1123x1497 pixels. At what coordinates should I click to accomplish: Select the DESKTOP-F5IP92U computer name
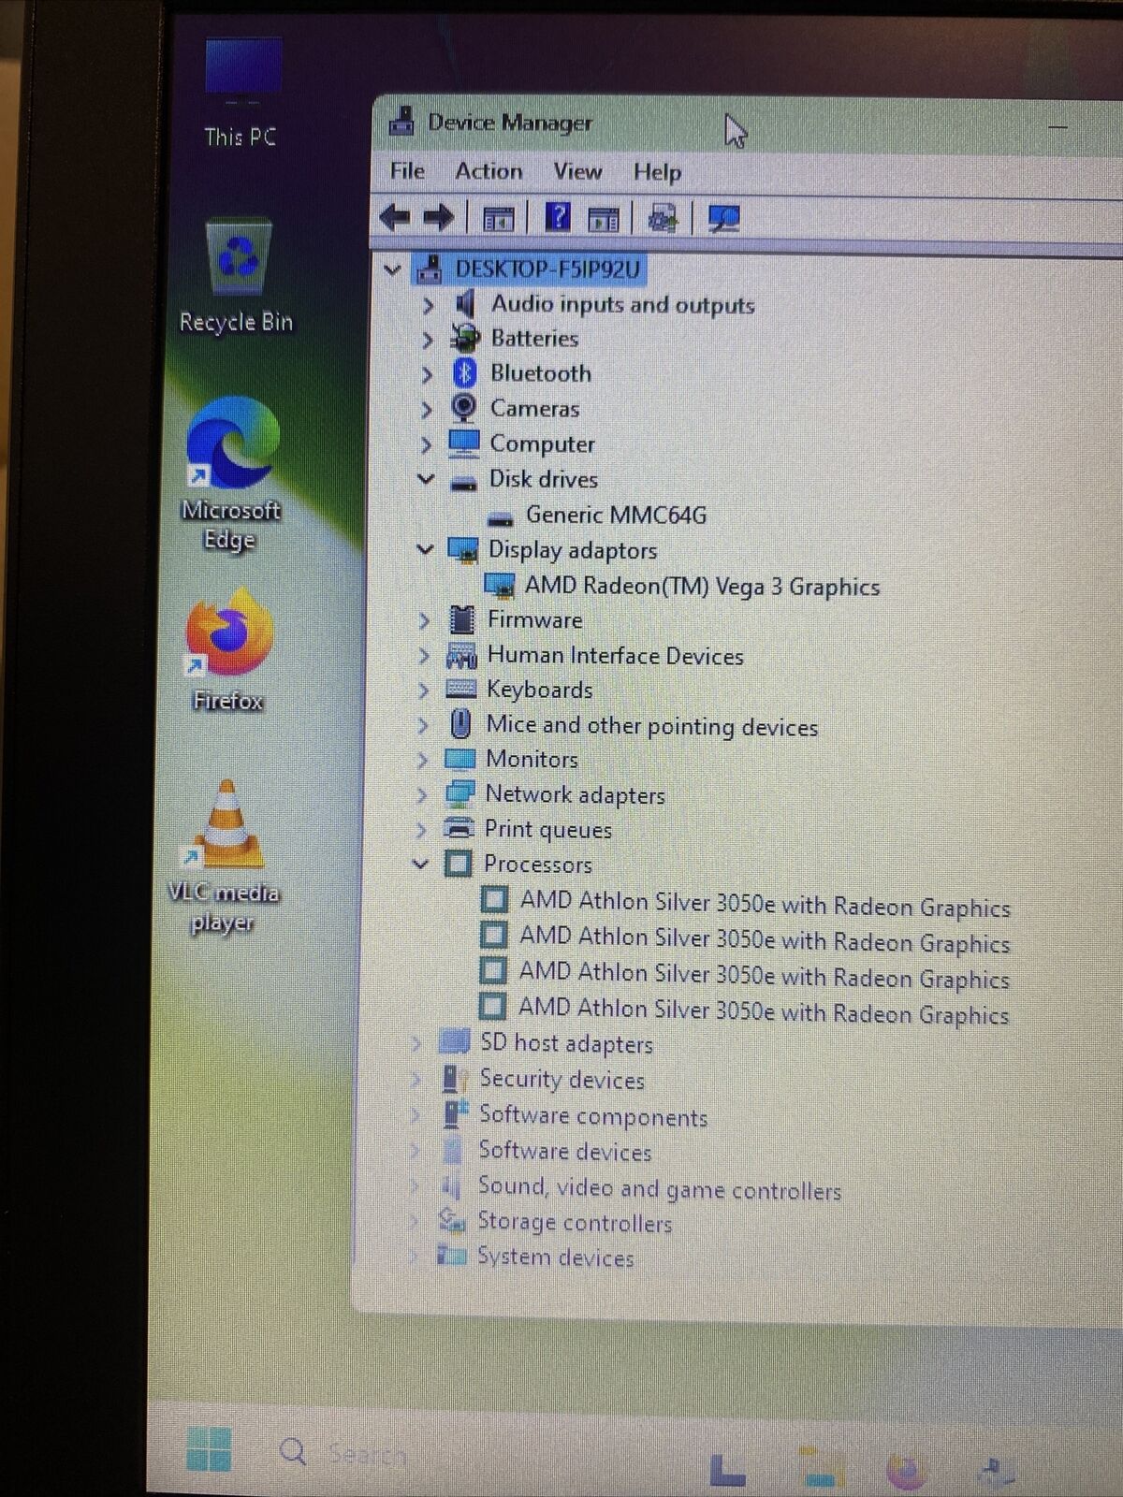click(547, 269)
